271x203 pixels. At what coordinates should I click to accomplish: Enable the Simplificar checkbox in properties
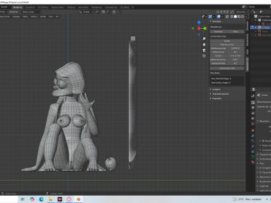(x=261, y=168)
